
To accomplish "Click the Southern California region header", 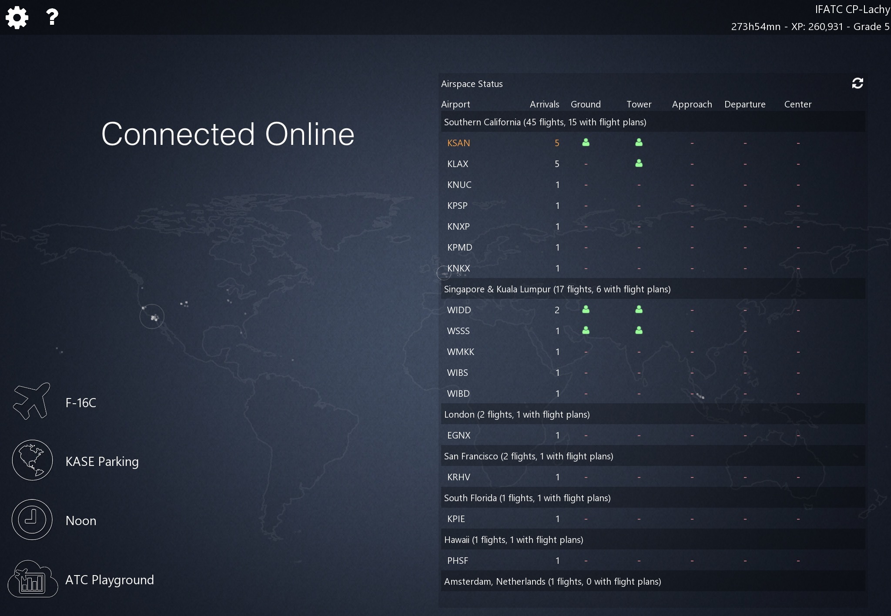I will (x=545, y=122).
